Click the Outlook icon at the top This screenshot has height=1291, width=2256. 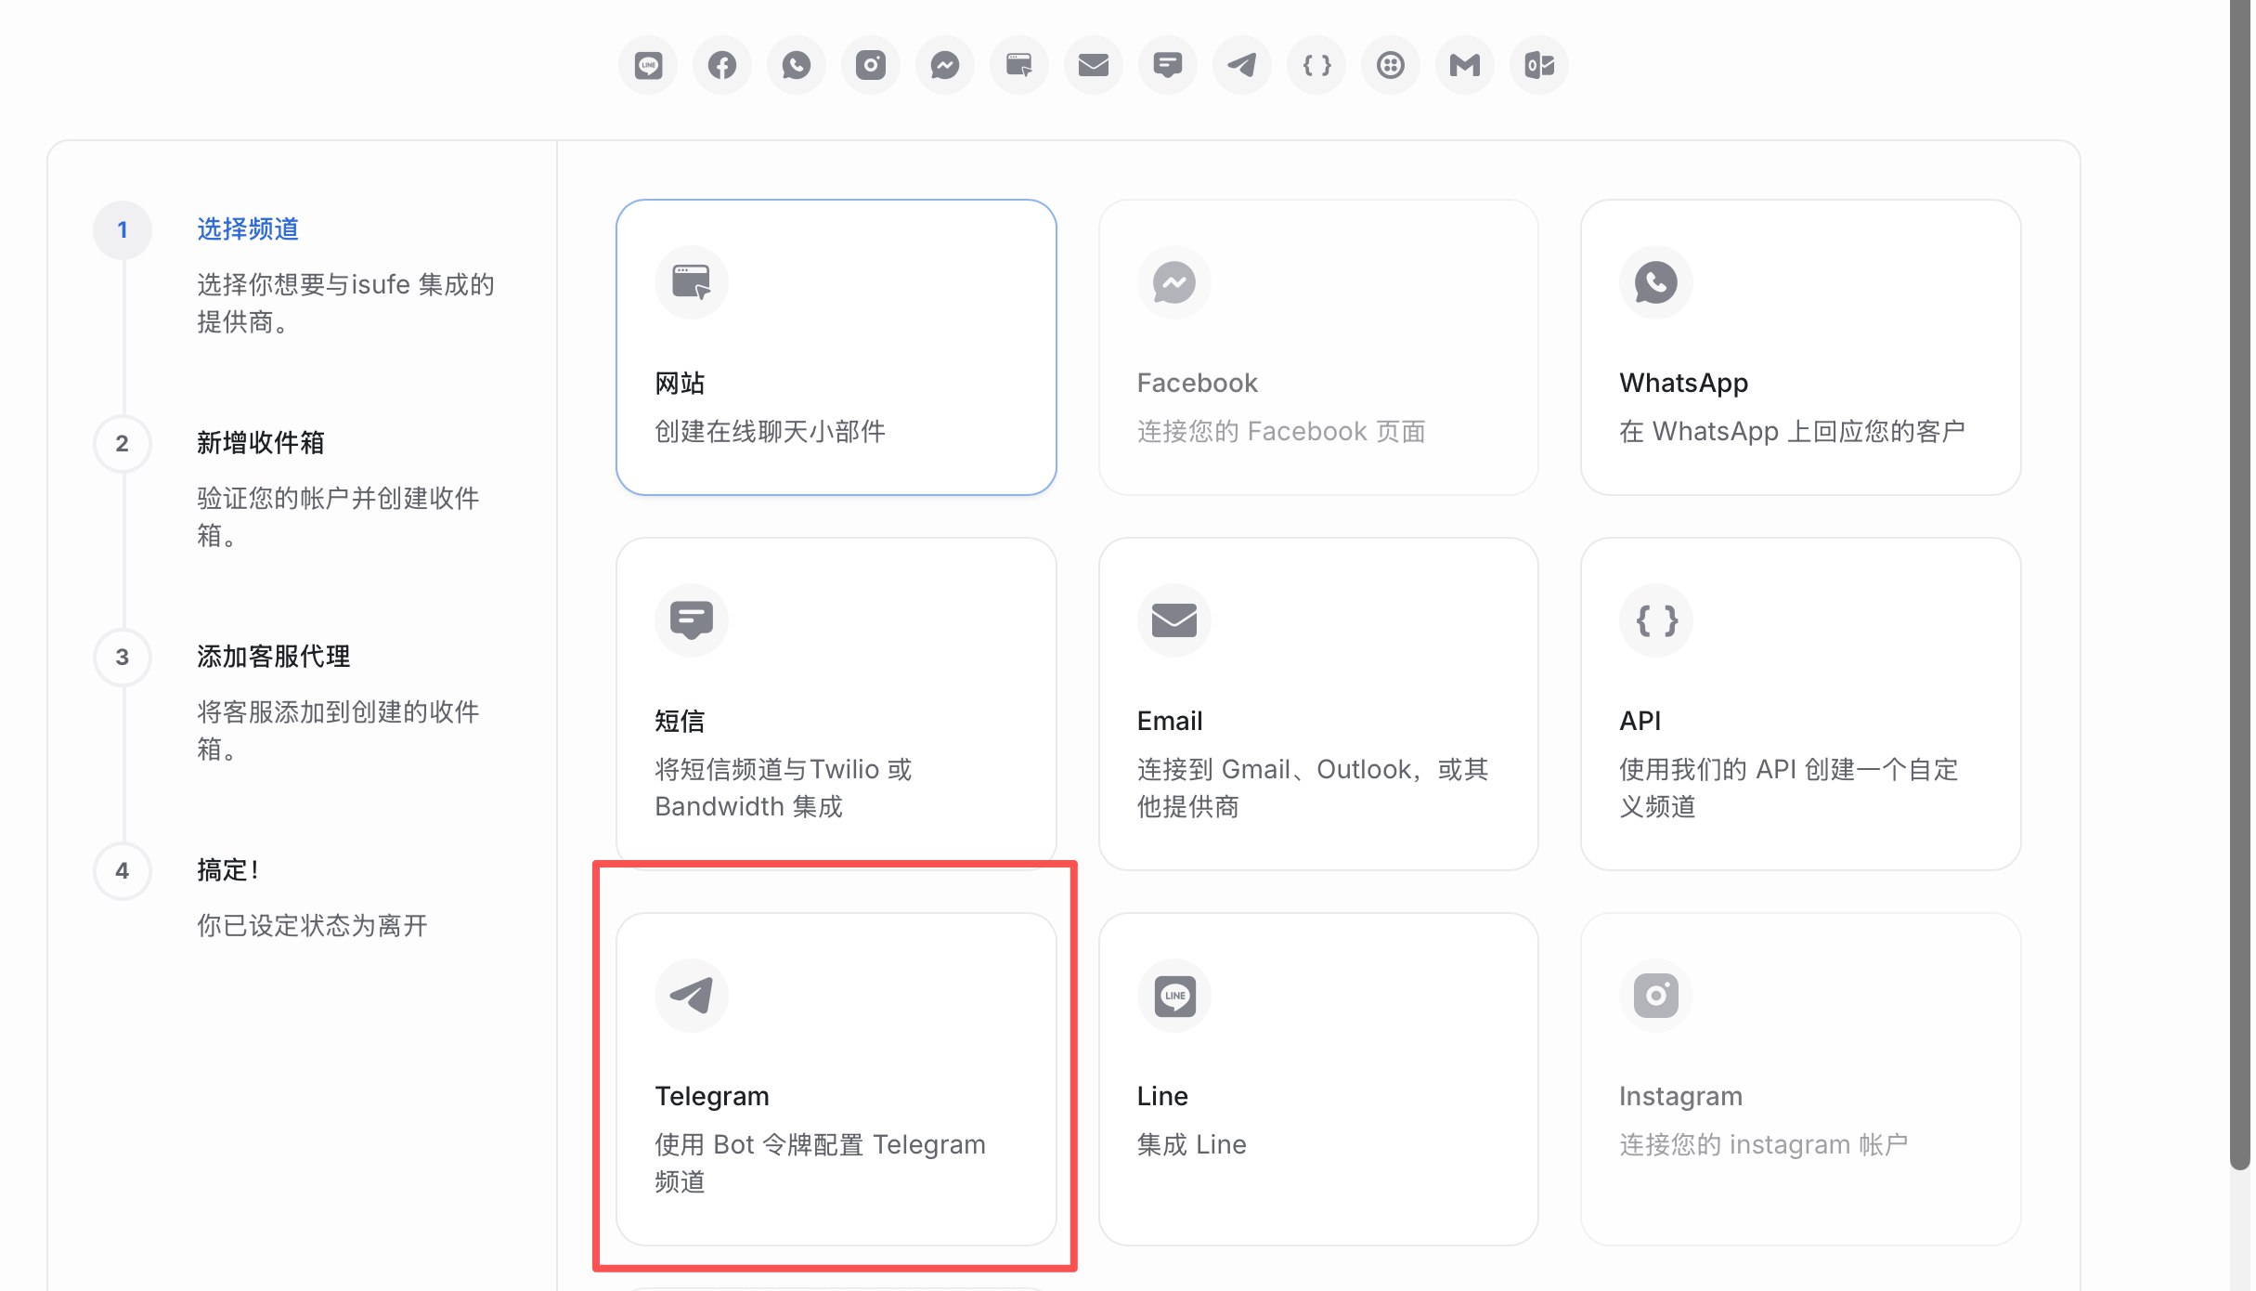tap(1538, 65)
